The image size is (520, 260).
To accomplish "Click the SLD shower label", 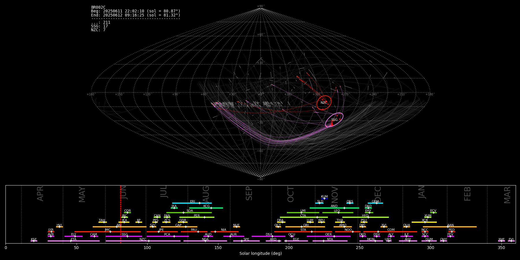I will [320, 202].
